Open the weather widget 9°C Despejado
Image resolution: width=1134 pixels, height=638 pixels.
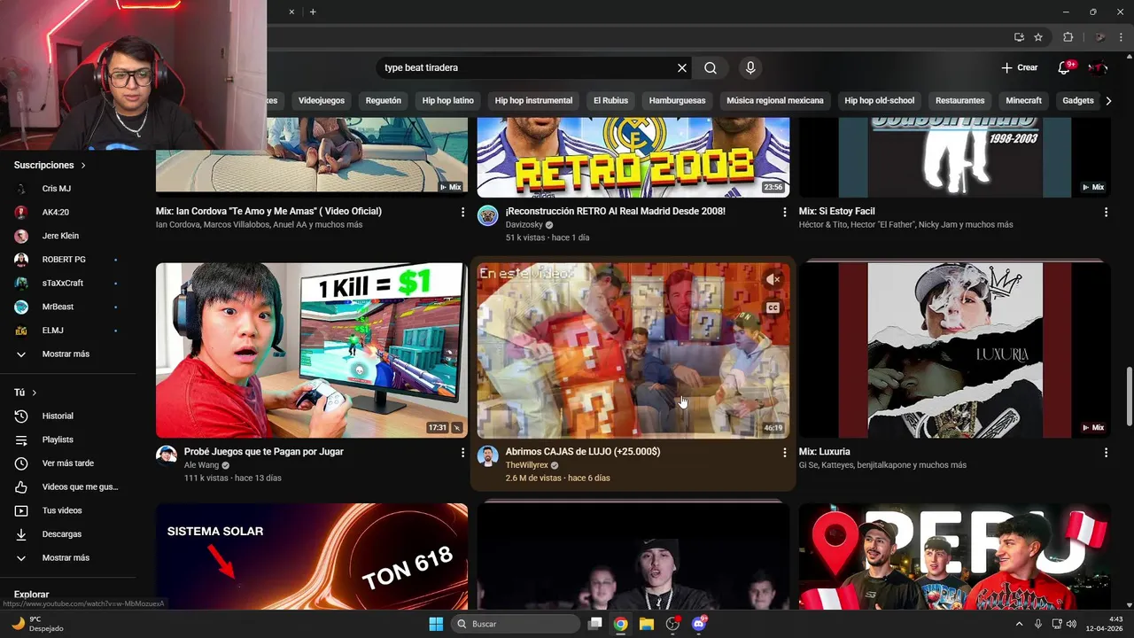pyautogui.click(x=37, y=624)
